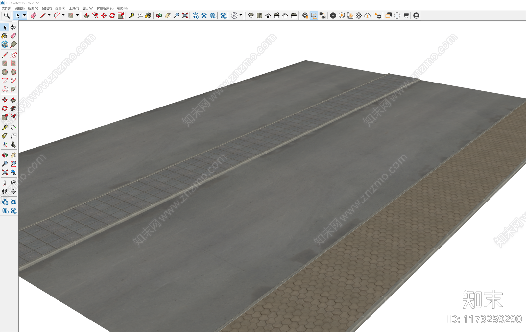Viewport: 526px width, 332px height.
Task: Expand the Line tool dropdown arrow
Action: point(49,15)
